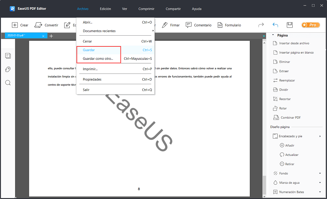Close the 2020-01-03.pdf tab
Image resolution: width=327 pixels, height=199 pixels.
(43, 36)
